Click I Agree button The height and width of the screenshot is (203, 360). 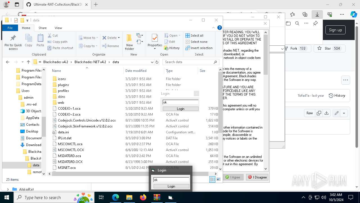point(233,177)
